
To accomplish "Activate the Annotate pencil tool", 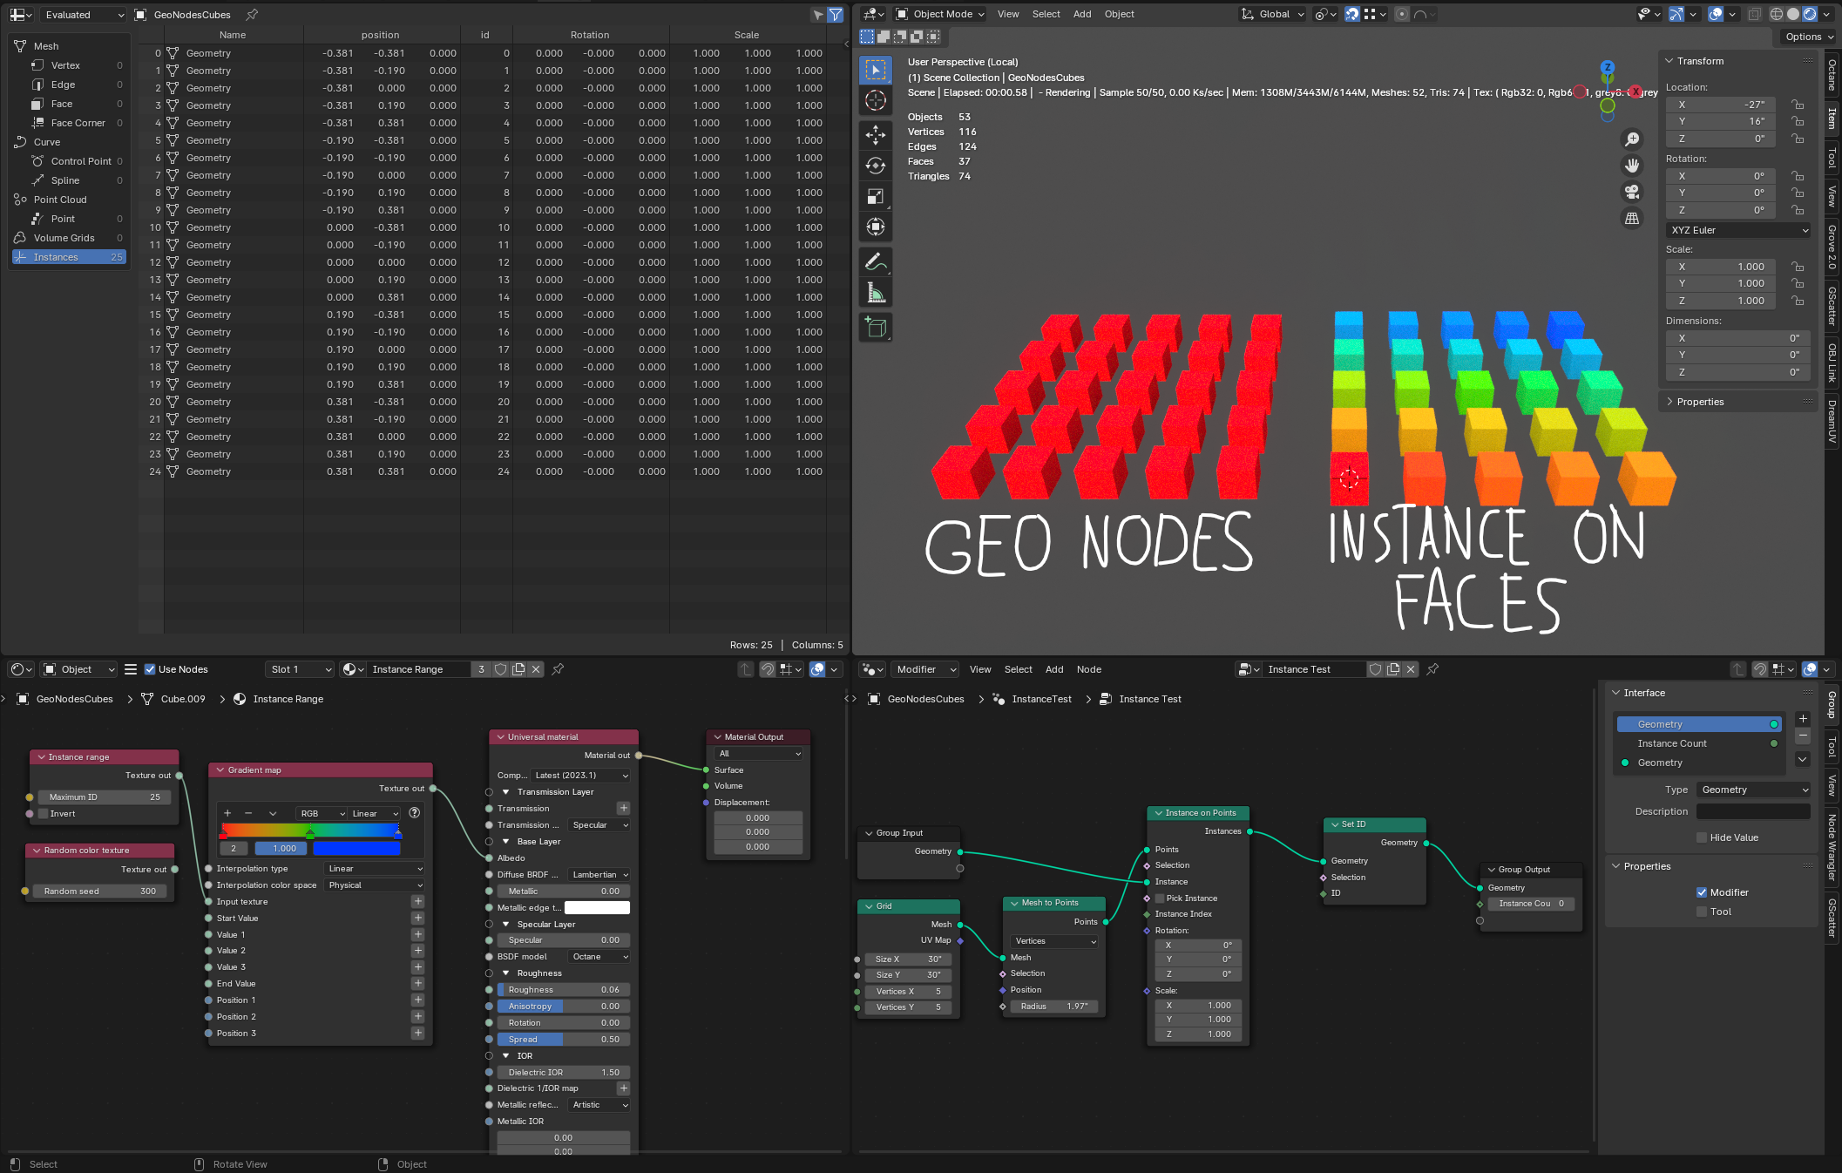I will pos(876,261).
